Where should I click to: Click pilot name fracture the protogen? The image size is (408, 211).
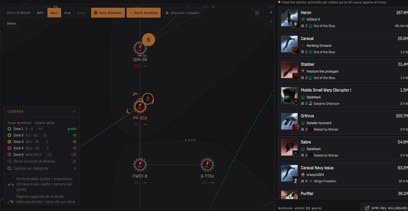[x=323, y=72]
